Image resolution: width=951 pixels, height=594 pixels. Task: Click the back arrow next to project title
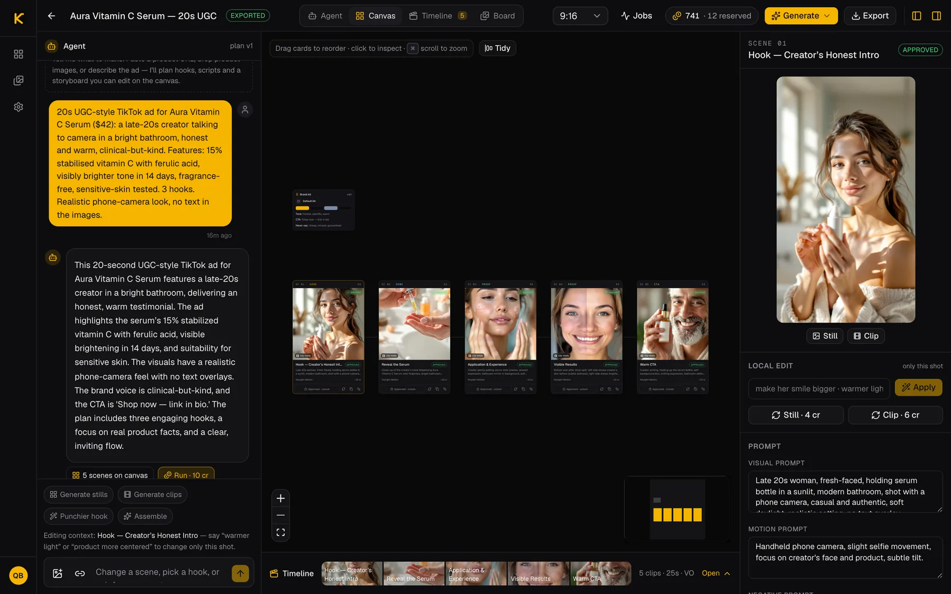pos(51,16)
